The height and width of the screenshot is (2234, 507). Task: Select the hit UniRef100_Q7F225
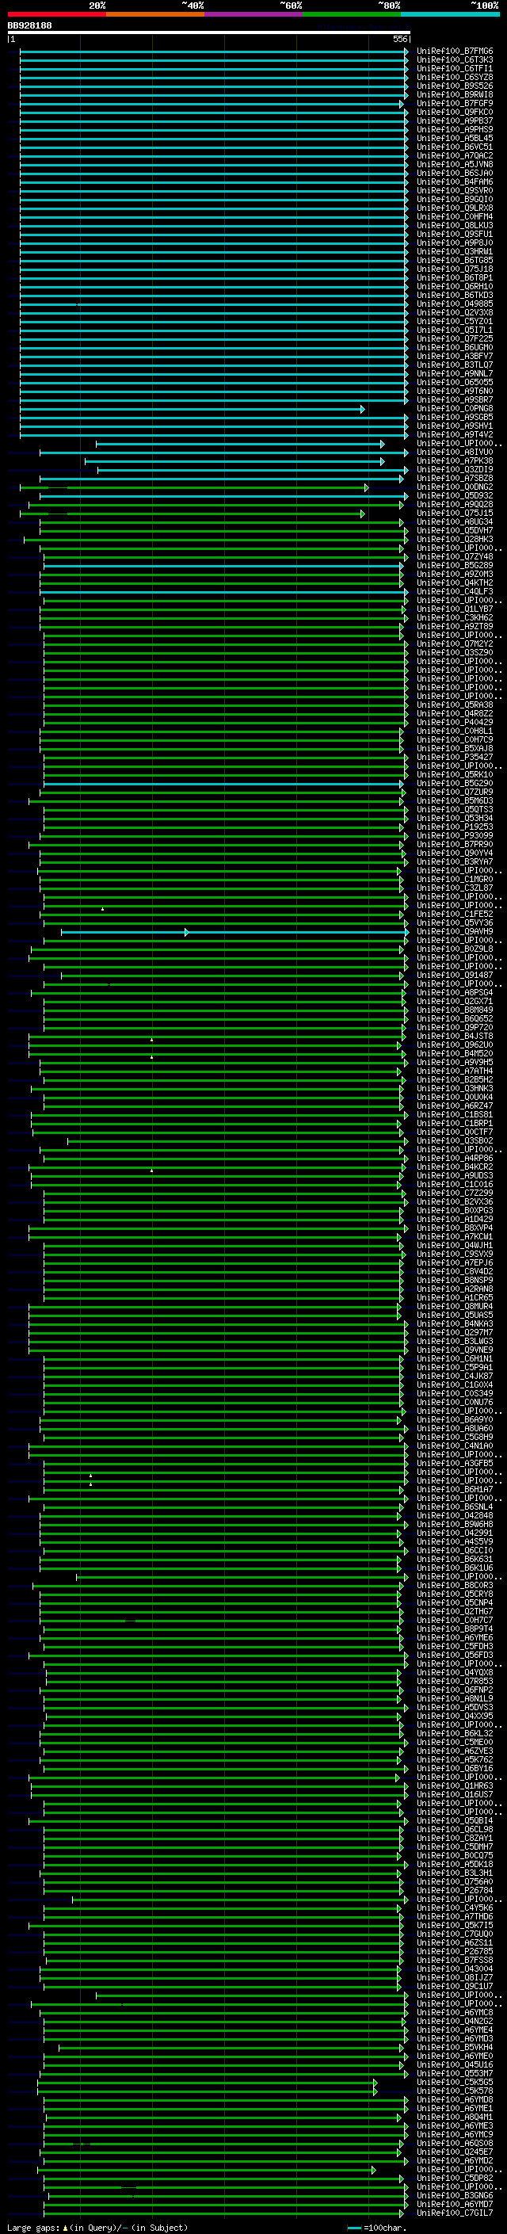click(455, 339)
